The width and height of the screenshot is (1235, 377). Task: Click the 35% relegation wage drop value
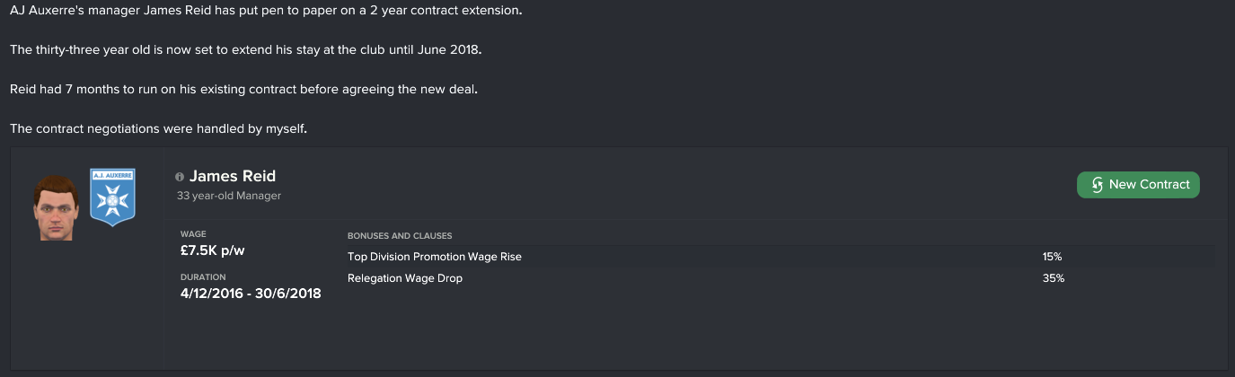click(1053, 278)
